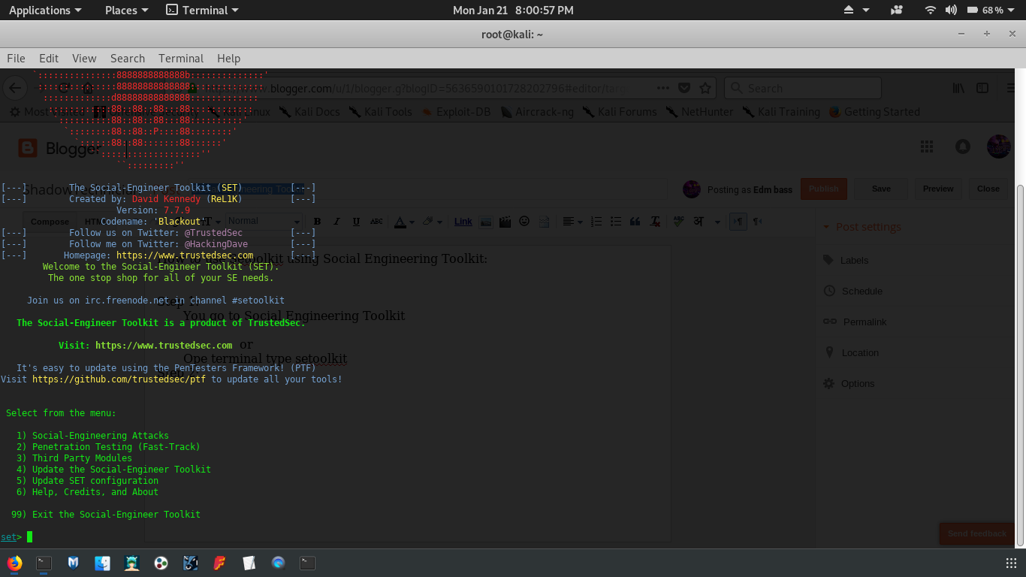
Task: Open the clock showing Mon Jan 21
Action: click(513, 10)
